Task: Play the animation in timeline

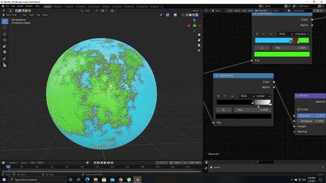Action: coord(105,163)
